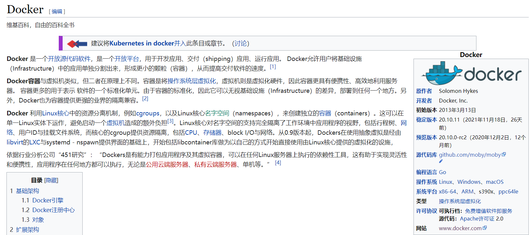Image resolution: width=531 pixels, height=235 pixels.
Task: Open the 存储器 link
Action: 212,133
